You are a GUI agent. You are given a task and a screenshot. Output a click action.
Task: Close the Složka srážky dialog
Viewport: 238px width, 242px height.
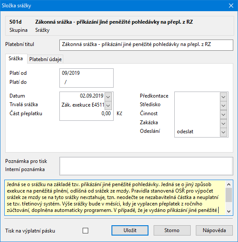pyautogui.click(x=231, y=6)
